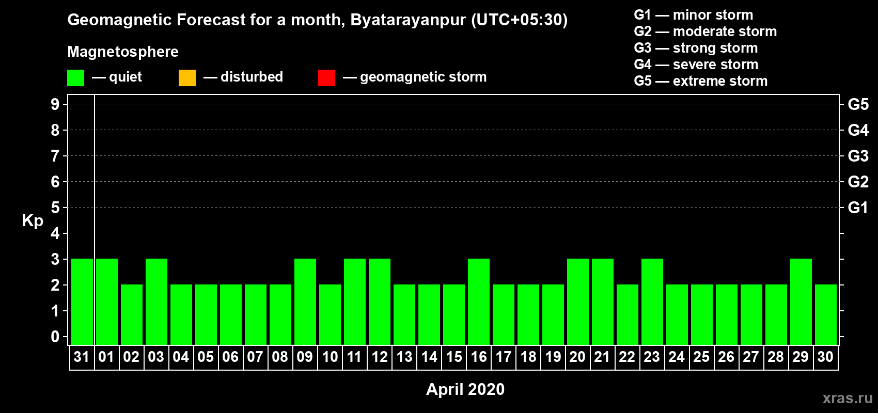The height and width of the screenshot is (413, 878).
Task: Click the green quiet legend swatch
Action: pos(75,78)
